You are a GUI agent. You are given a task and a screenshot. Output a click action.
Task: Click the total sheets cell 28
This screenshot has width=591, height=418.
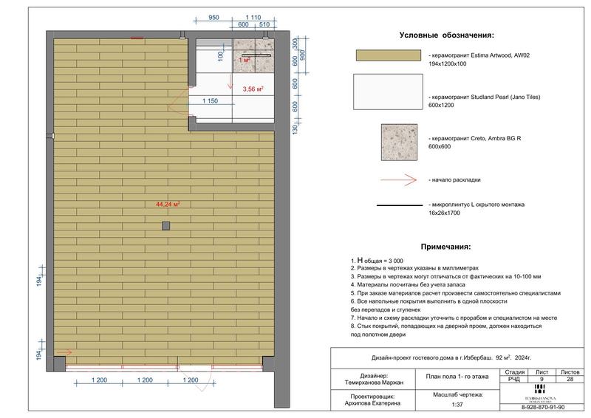pos(570,379)
